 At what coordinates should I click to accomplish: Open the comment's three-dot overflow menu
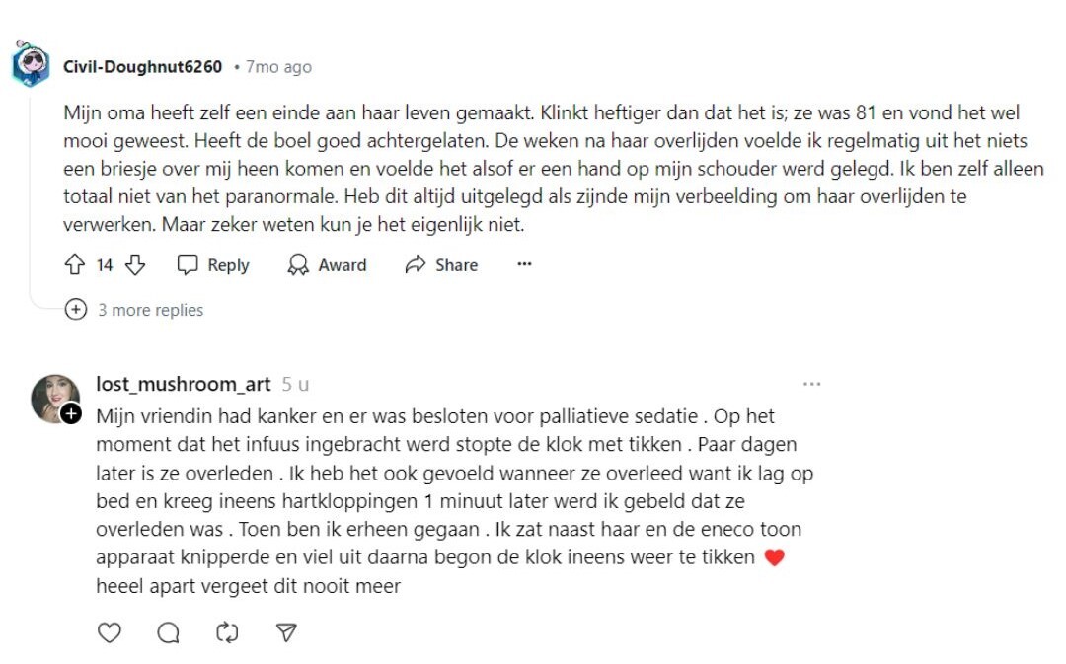(x=524, y=264)
